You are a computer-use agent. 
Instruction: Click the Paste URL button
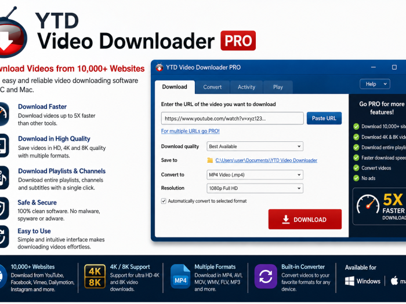click(324, 118)
